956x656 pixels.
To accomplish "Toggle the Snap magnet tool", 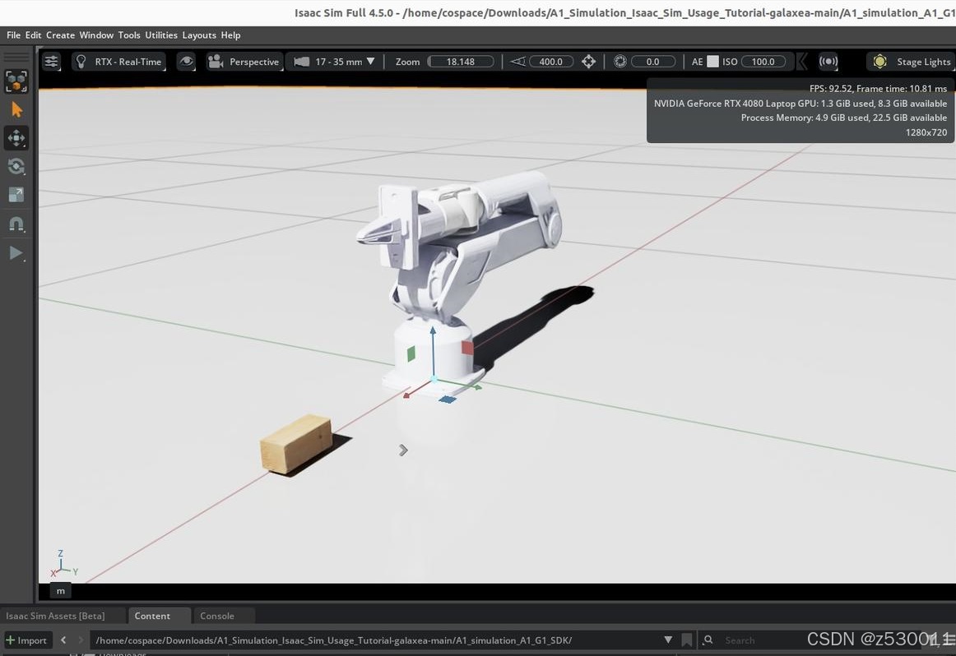I will 16,224.
